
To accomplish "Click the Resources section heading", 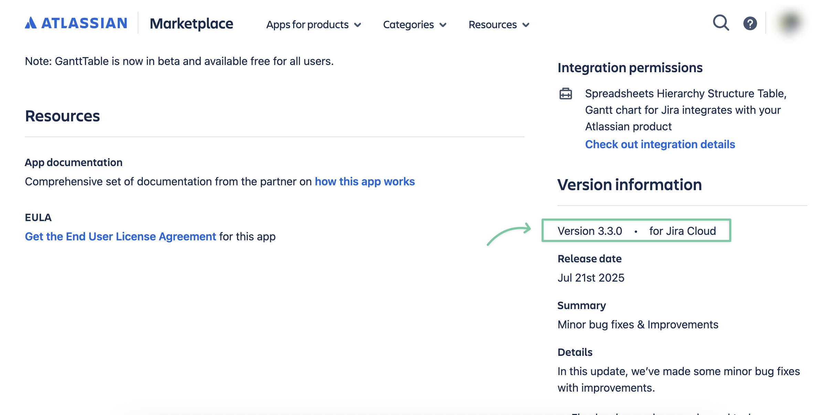I will (x=62, y=116).
